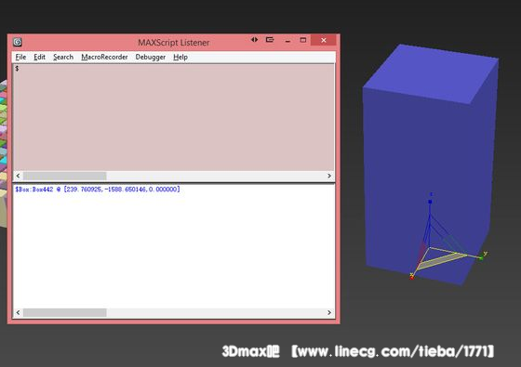Viewport: 521px width, 367px height.
Task: Click the macro recorder pane horizontal scrollbar thumb
Action: pos(65,176)
